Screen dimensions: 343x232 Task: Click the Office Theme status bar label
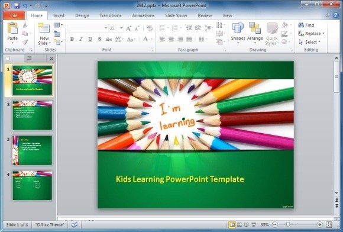[50, 224]
